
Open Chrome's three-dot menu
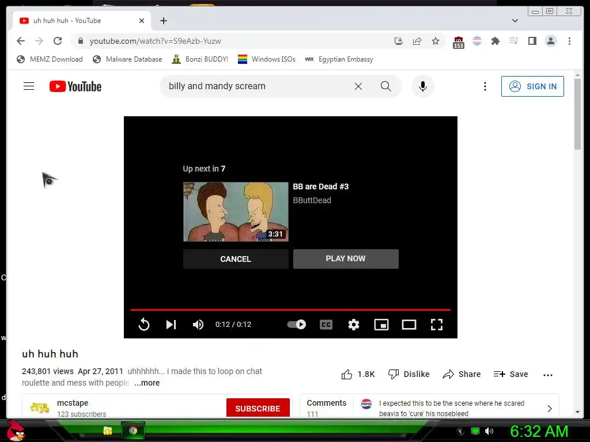tap(569, 41)
